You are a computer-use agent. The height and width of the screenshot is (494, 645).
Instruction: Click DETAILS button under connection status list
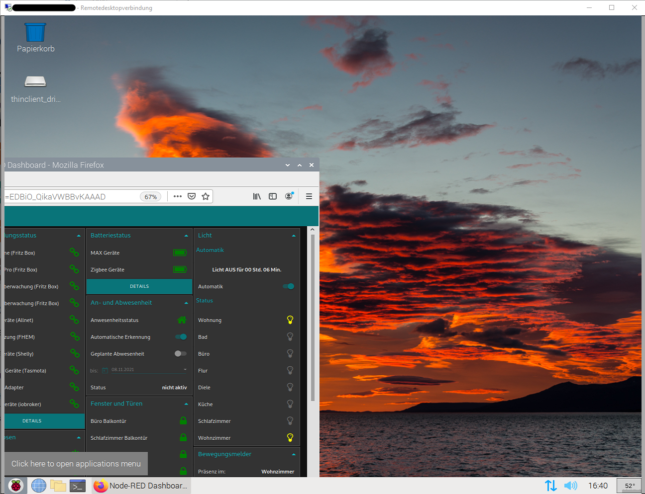[44, 421]
